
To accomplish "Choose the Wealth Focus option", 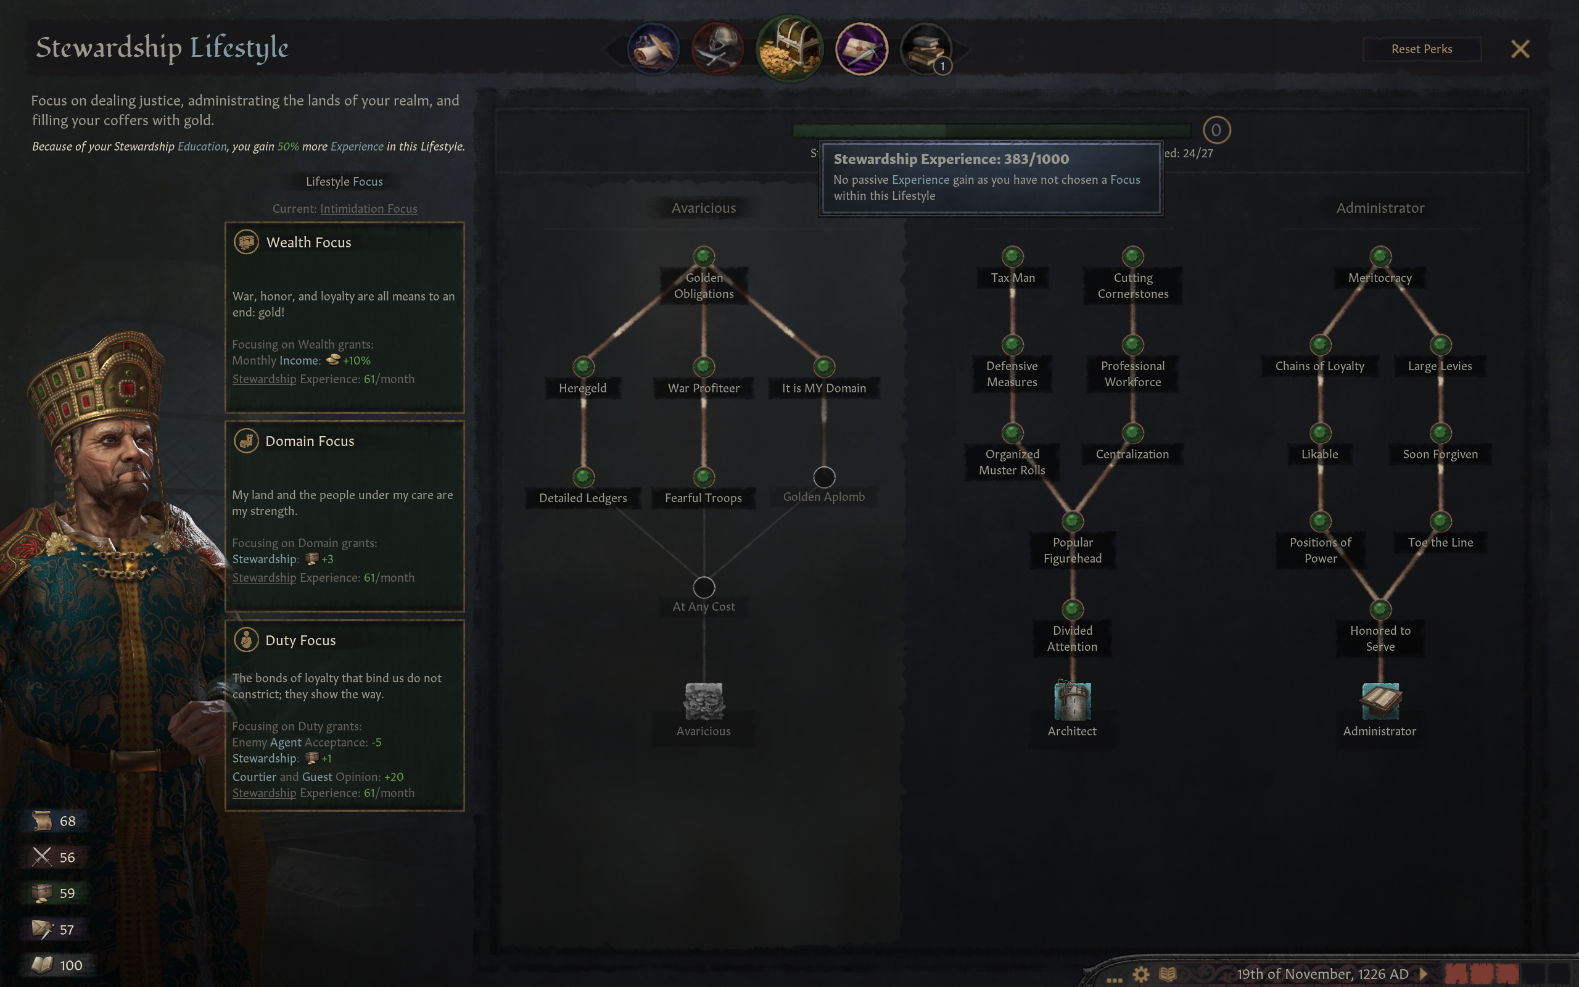I will pyautogui.click(x=345, y=317).
